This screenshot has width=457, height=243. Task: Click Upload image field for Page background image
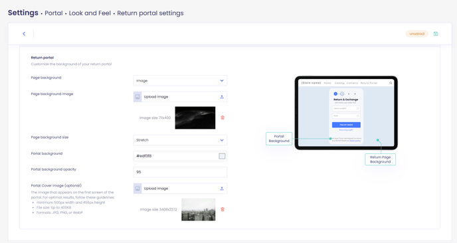click(x=180, y=97)
